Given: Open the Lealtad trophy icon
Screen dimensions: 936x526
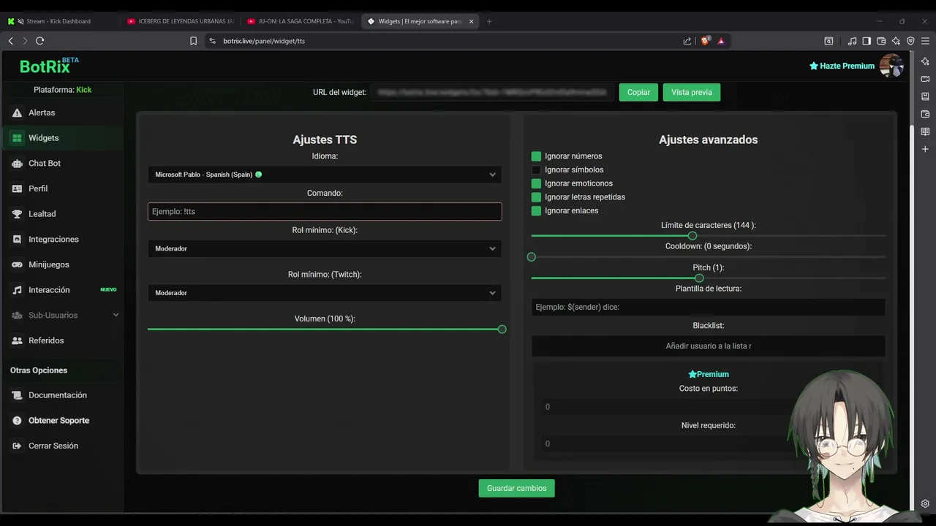Looking at the screenshot, I should 17,214.
